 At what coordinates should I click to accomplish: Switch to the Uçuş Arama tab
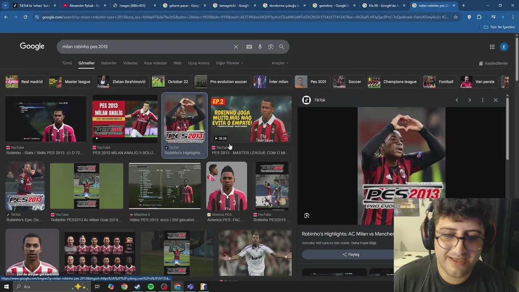(x=199, y=63)
